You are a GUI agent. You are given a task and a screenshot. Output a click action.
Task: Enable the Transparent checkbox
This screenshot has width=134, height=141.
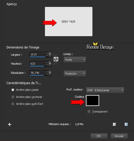pyautogui.click(x=89, y=112)
